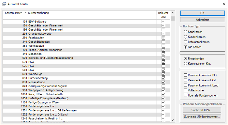The image size is (228, 125).
Task: Open Suche mit IBAN search
Action: coord(202,110)
